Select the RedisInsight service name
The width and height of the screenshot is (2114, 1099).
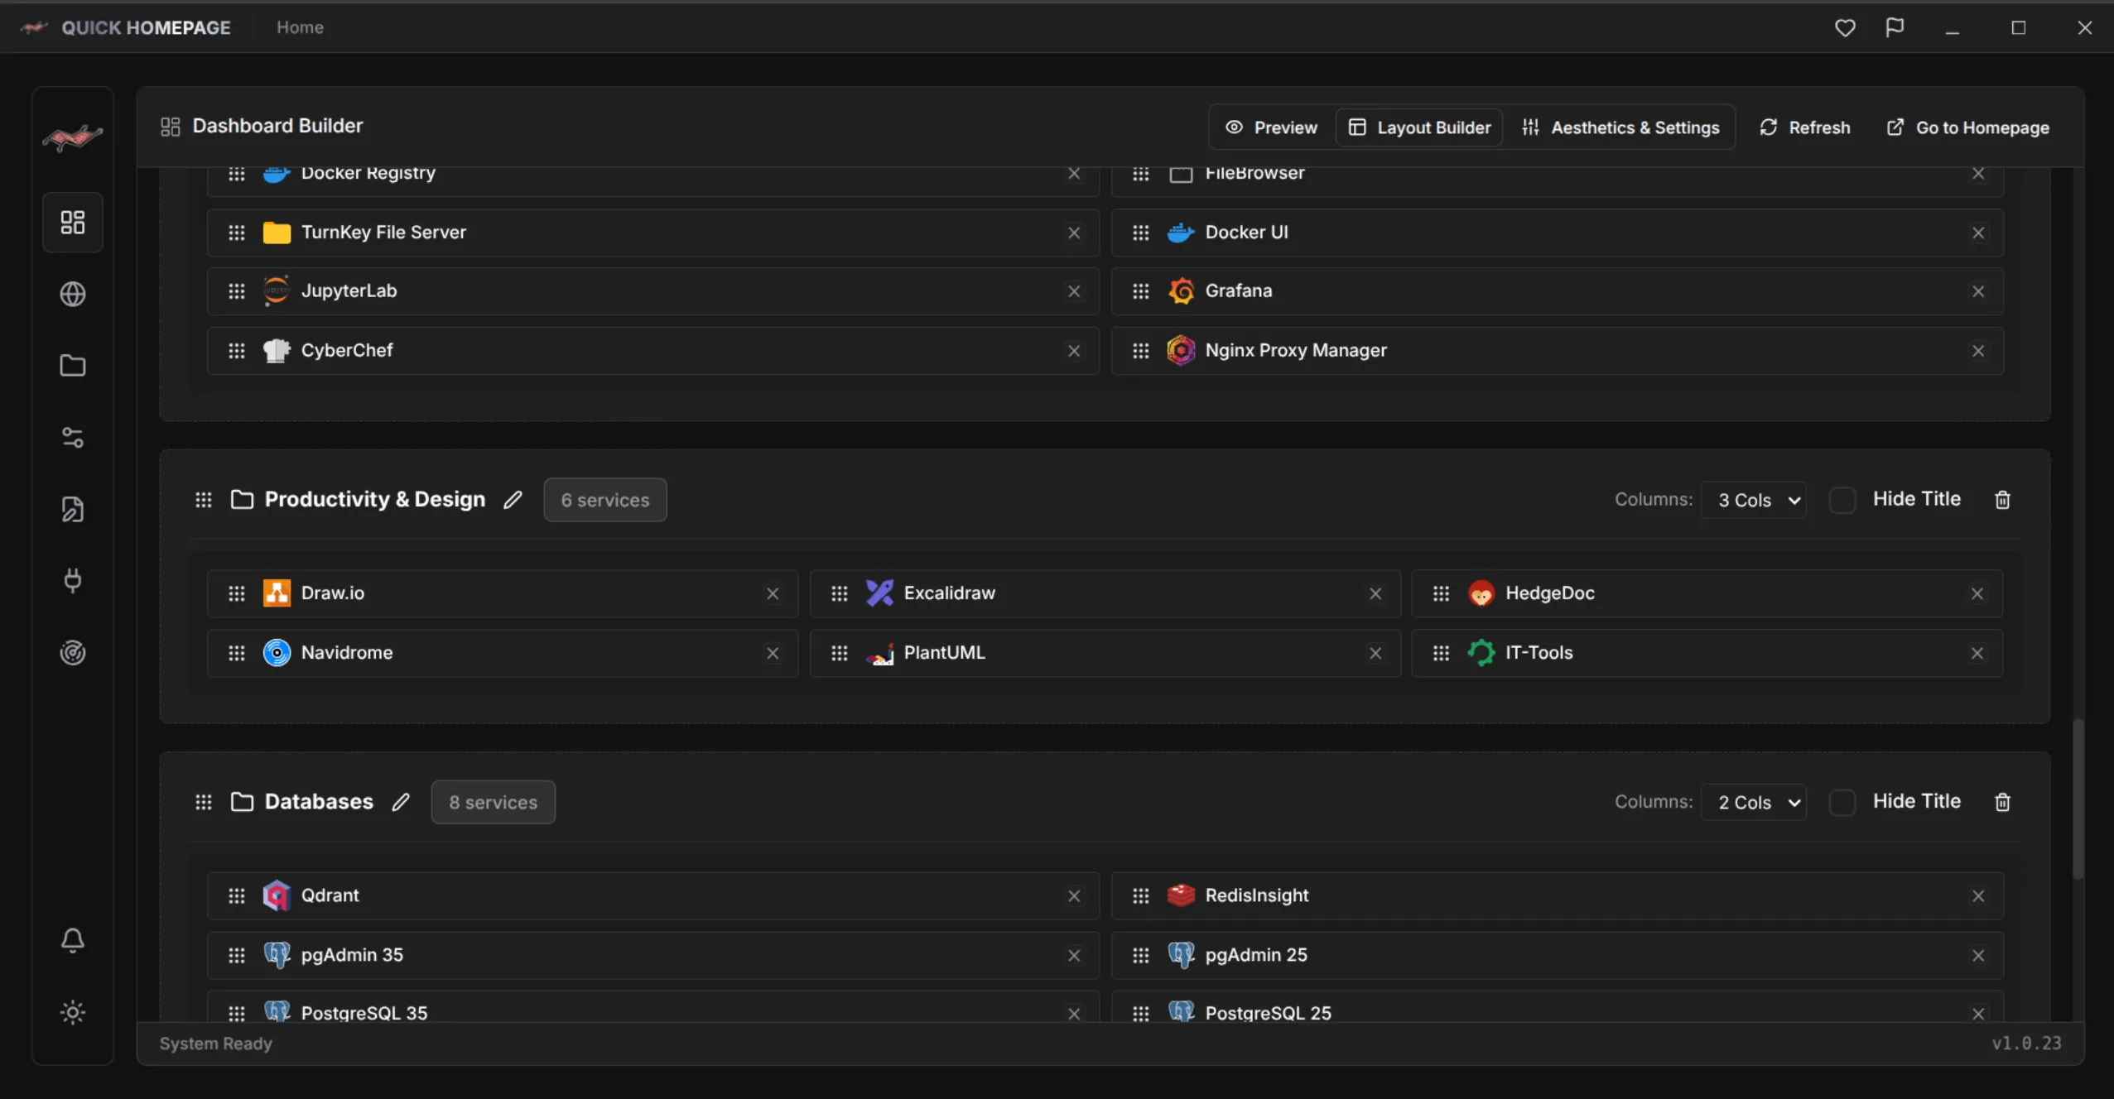pyautogui.click(x=1257, y=895)
